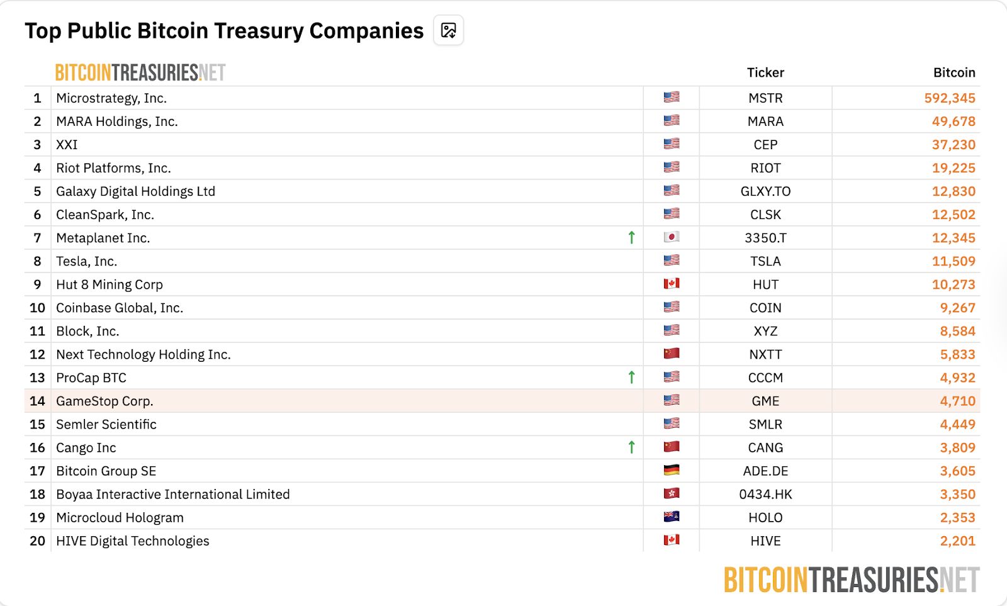Click the green up arrow on the Cango Inc row
The height and width of the screenshot is (606, 1007).
click(631, 447)
